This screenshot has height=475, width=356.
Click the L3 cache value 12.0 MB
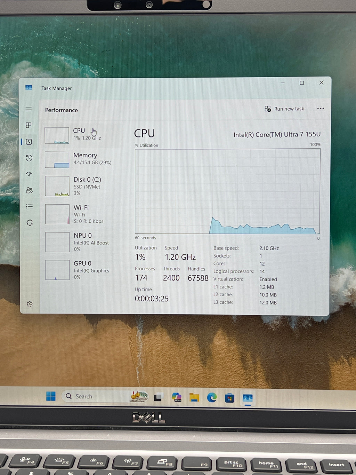tap(268, 302)
